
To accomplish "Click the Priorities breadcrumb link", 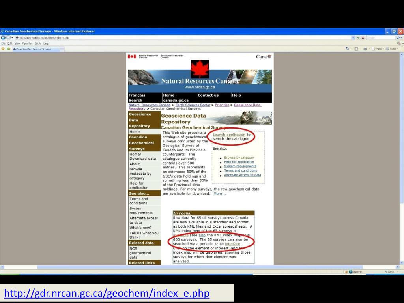I will click(222, 105).
